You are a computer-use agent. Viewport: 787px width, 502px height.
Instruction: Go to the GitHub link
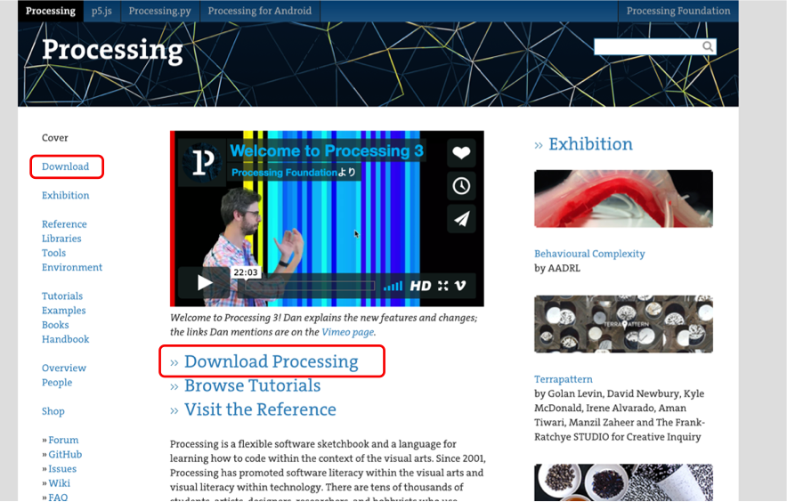65,454
